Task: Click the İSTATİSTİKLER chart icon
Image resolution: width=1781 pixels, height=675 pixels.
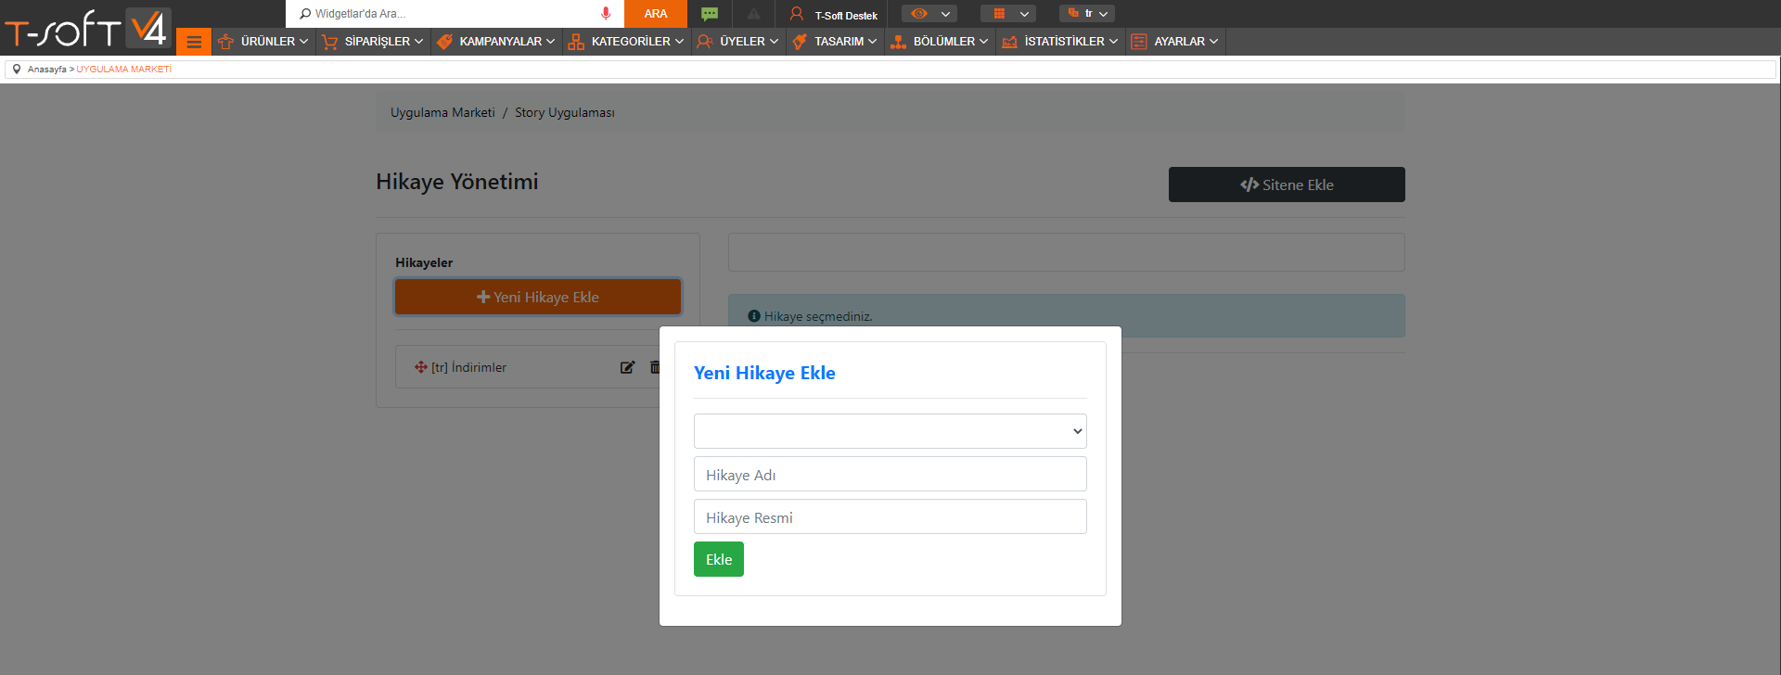Action: point(1009,42)
